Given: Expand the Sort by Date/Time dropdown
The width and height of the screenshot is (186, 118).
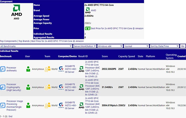Looking at the screenshot, I should tap(164, 46).
